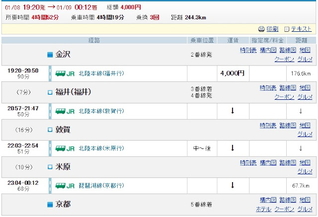The image size is (318, 217).
Task: Click the 距離 column header
Action: coord(301,40)
